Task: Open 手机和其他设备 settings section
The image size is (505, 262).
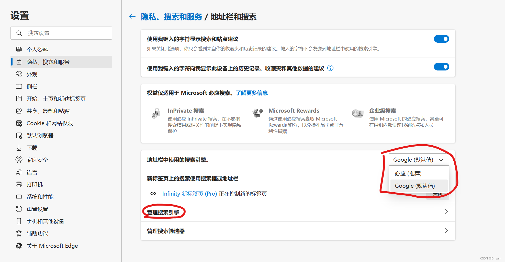Action: (x=61, y=221)
